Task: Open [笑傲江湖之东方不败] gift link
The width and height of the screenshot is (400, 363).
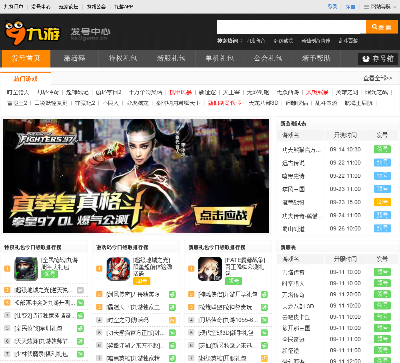Action: point(135,345)
